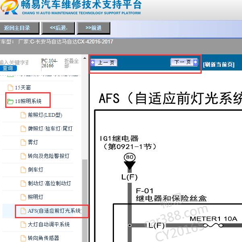This screenshot has height=242, width=242.
Task: Go to next page with 下一页 button
Action: point(184,62)
